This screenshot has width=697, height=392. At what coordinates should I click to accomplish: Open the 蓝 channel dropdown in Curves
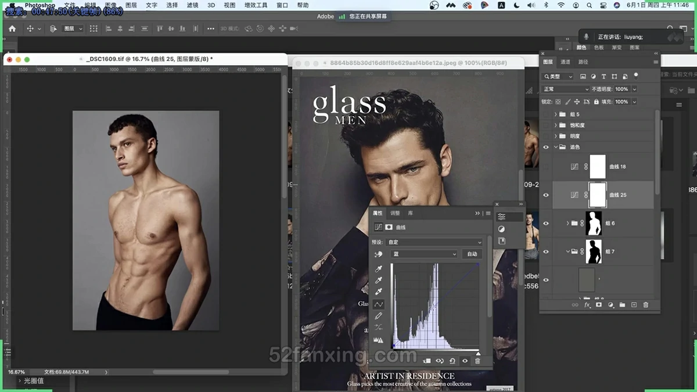tap(423, 254)
